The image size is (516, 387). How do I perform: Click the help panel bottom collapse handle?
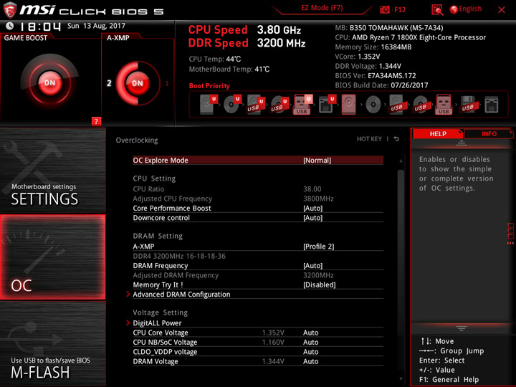point(462,328)
